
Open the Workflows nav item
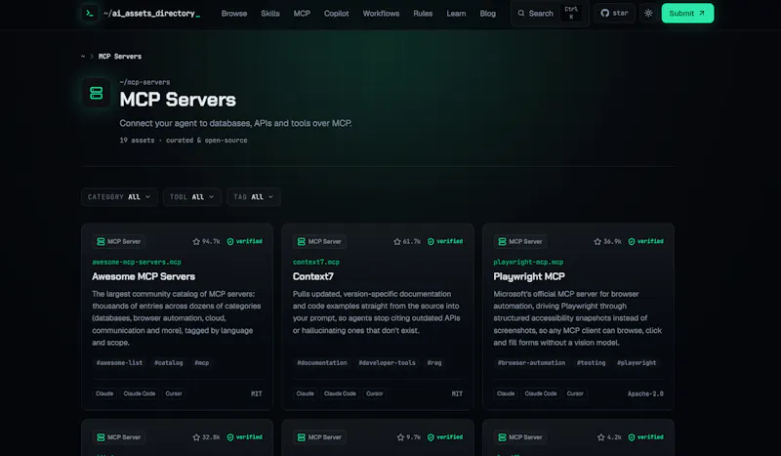pyautogui.click(x=381, y=14)
